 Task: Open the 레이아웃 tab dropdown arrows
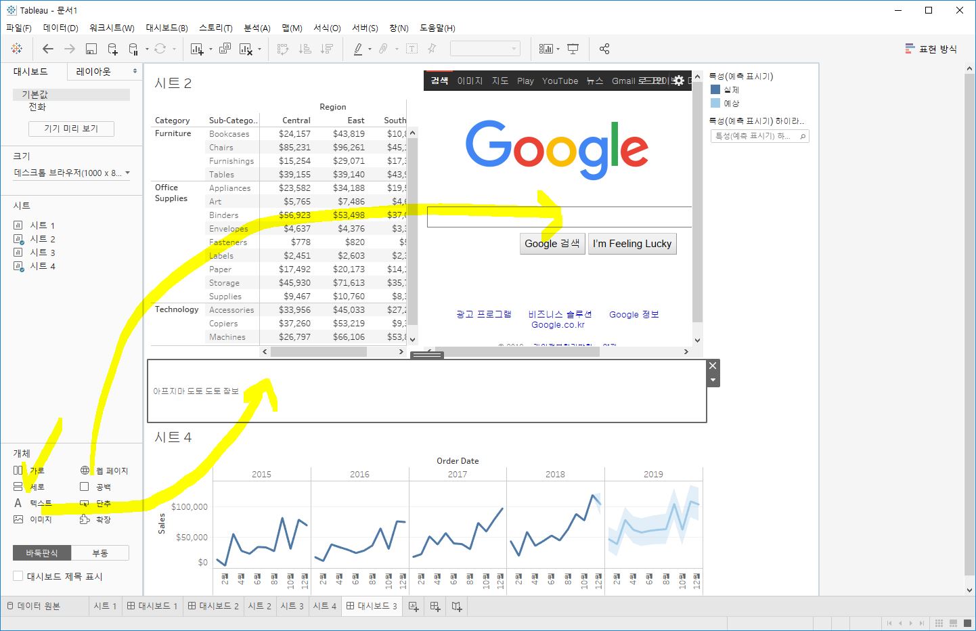(x=135, y=71)
